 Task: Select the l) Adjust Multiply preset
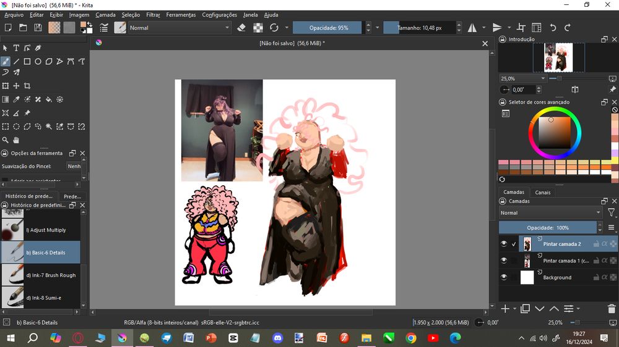click(41, 230)
